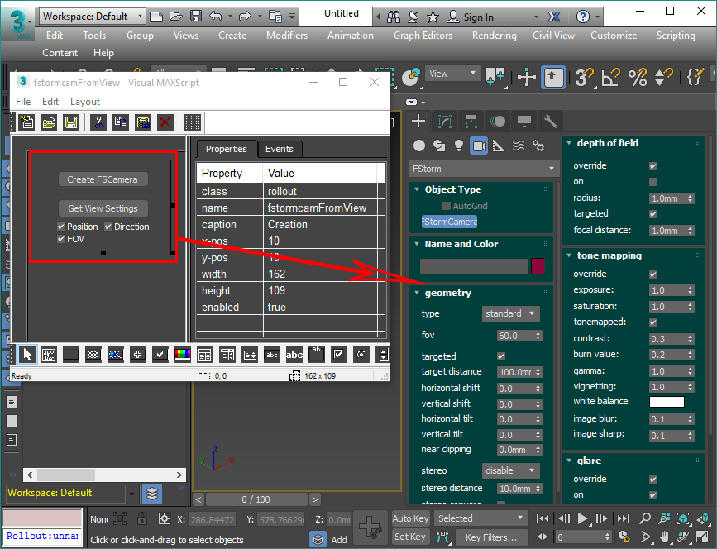The height and width of the screenshot is (549, 717).
Task: Select the checkbox control in palette
Action: pos(338,354)
